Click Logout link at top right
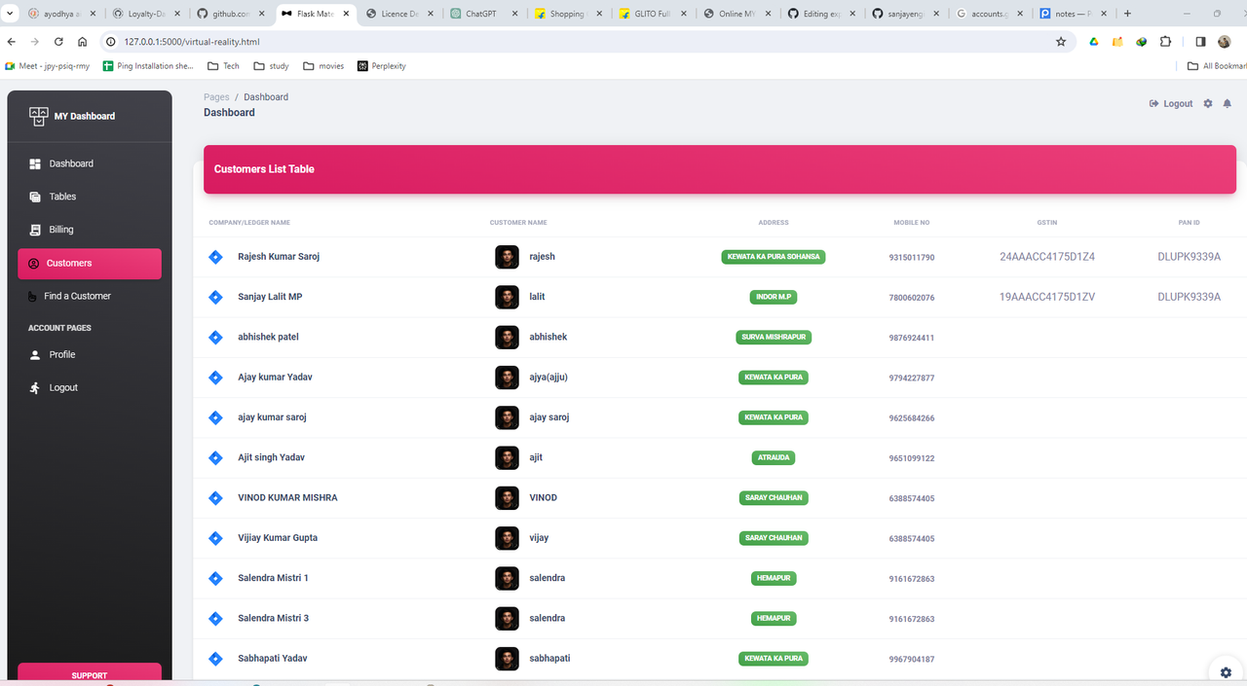 [x=1171, y=103]
